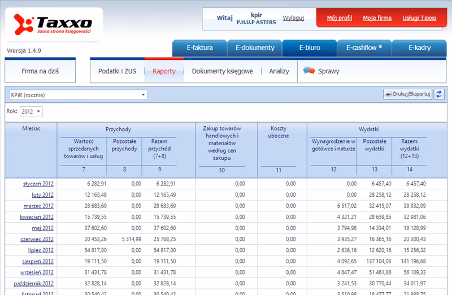Image resolution: width=452 pixels, height=295 pixels.
Task: Go to the E-cashflow tab
Action: 364,48
